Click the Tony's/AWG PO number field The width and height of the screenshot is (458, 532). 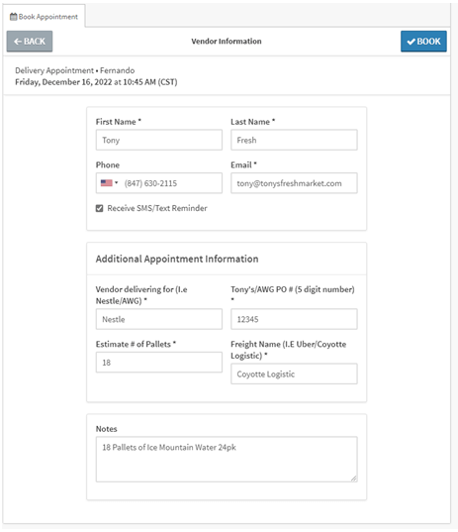point(294,319)
